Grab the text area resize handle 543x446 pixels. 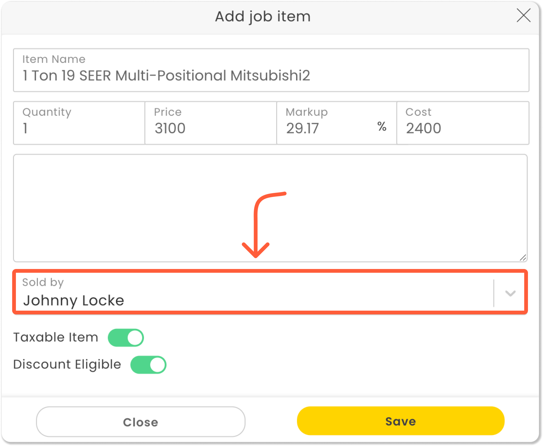point(523,257)
